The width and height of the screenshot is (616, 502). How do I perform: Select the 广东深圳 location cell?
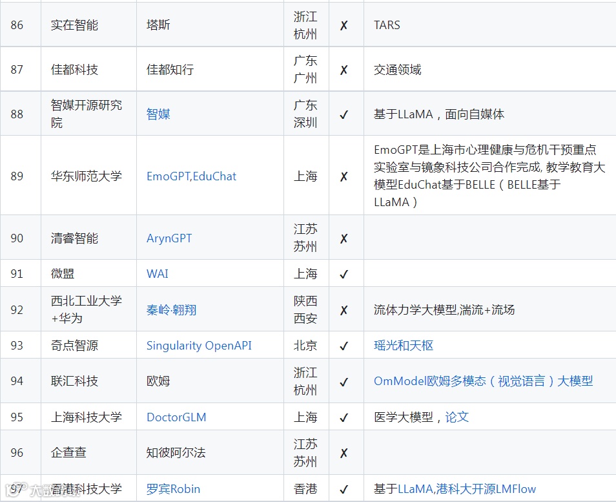tap(307, 114)
